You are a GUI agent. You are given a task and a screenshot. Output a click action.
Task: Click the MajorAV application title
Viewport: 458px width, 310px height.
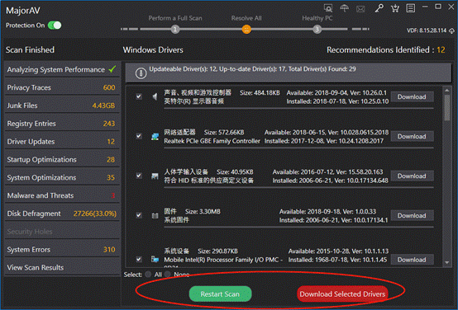pyautogui.click(x=23, y=11)
